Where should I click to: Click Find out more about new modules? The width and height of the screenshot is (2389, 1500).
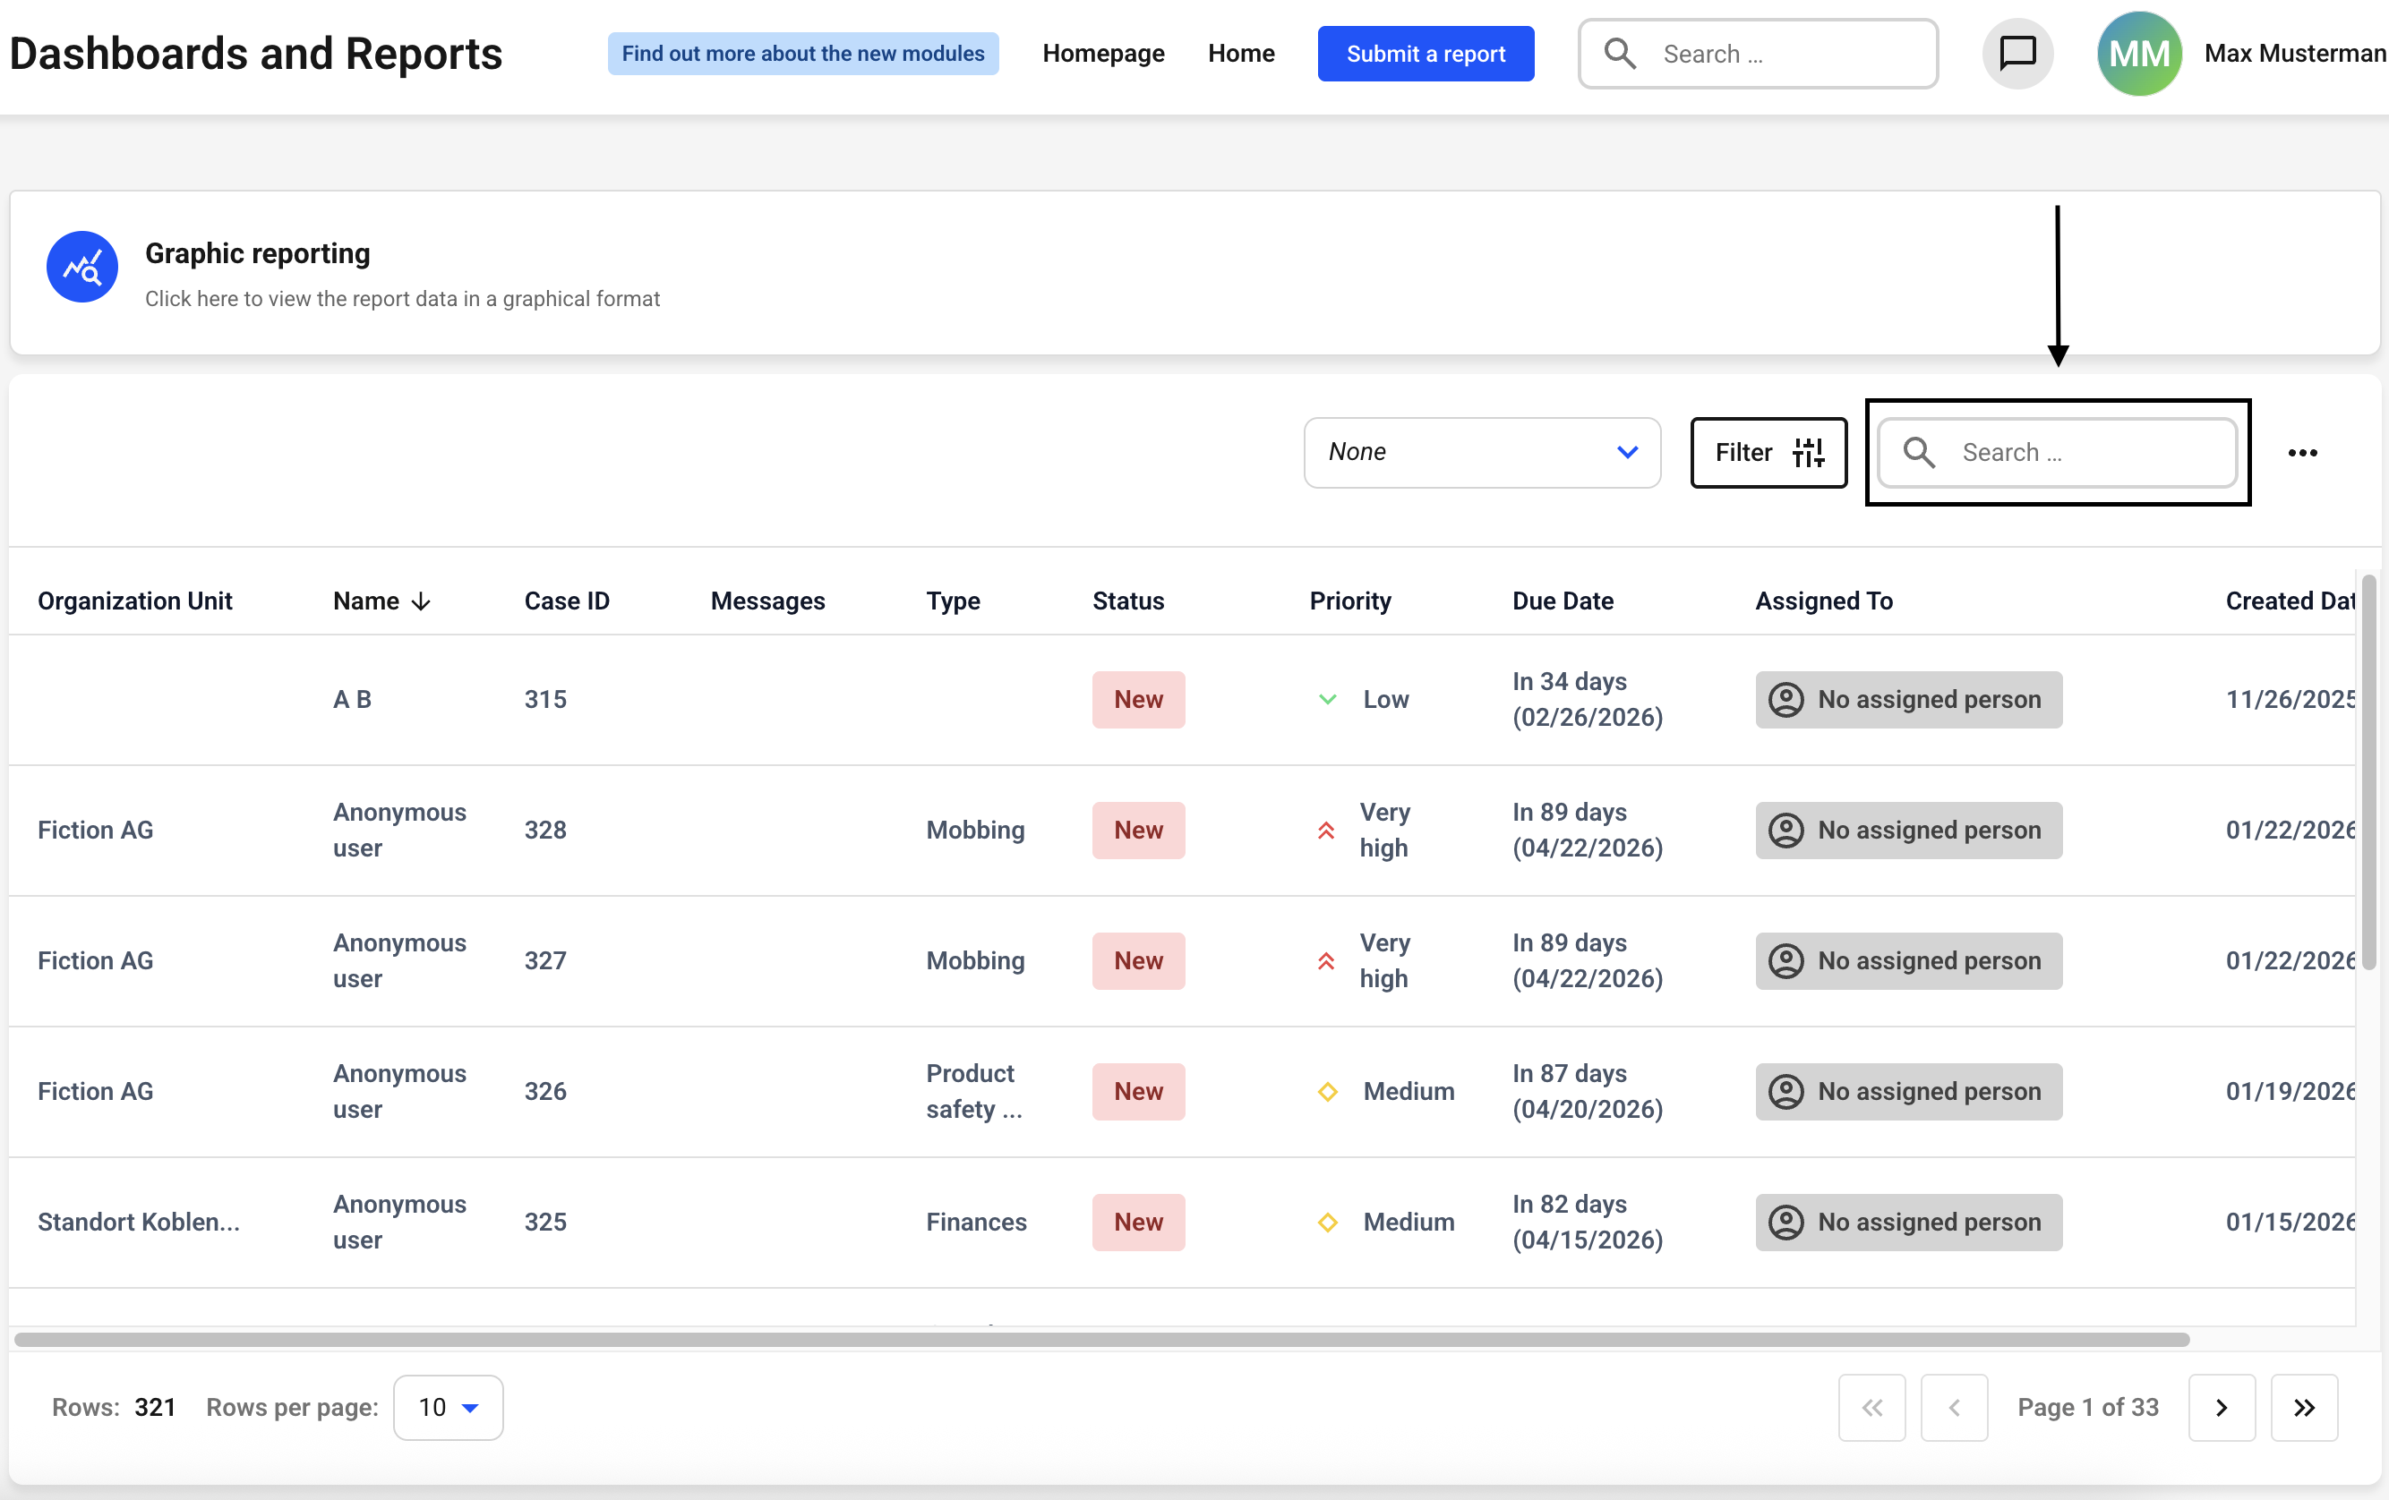[x=802, y=54]
